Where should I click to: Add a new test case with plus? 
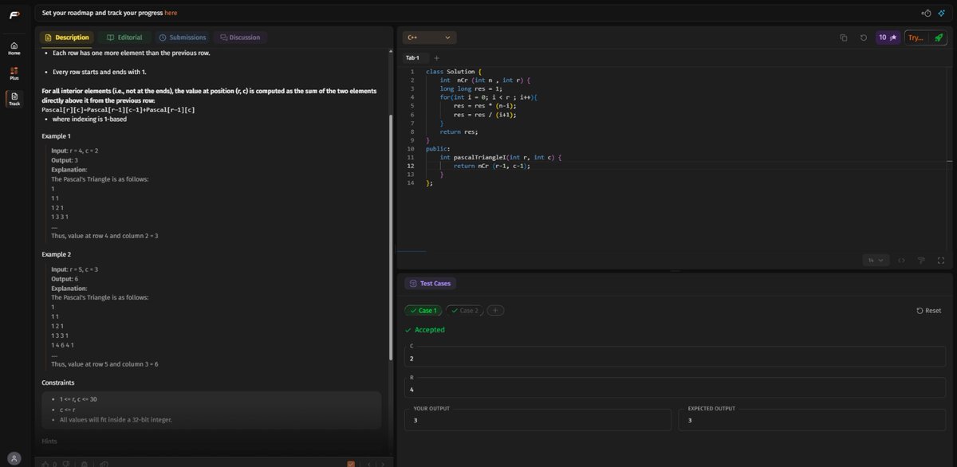pos(494,311)
